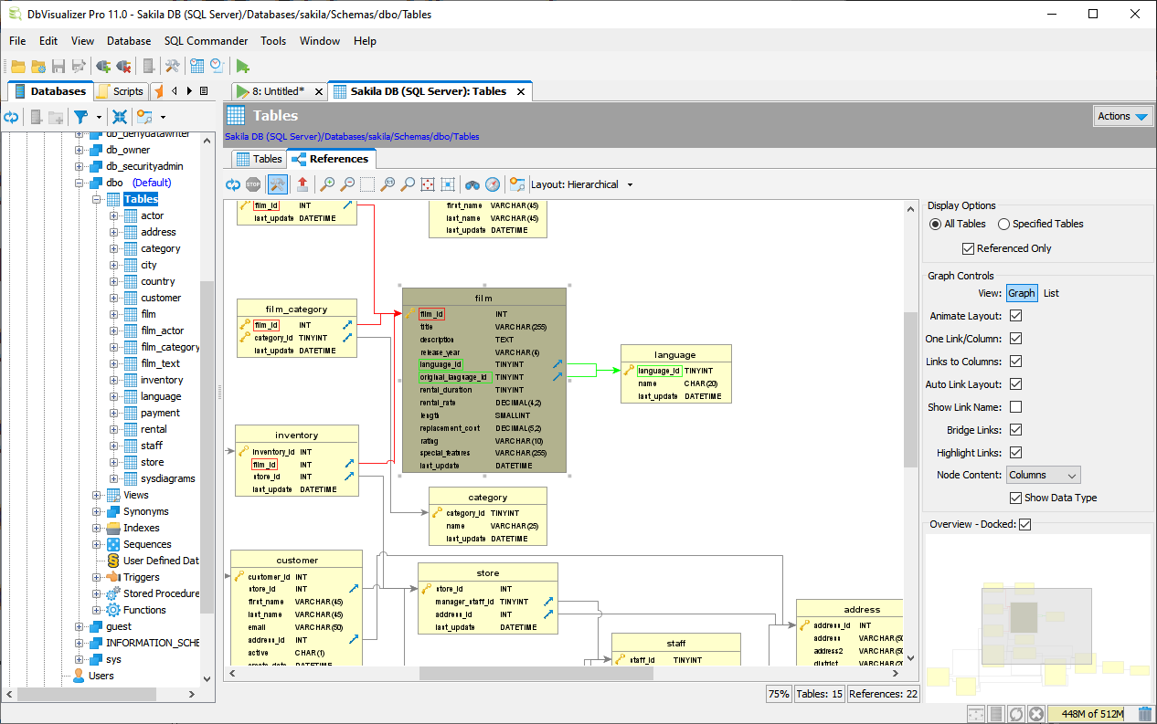Screen dimensions: 1157x724
Task: Click the fit-to-window red arrows icon
Action: click(428, 184)
